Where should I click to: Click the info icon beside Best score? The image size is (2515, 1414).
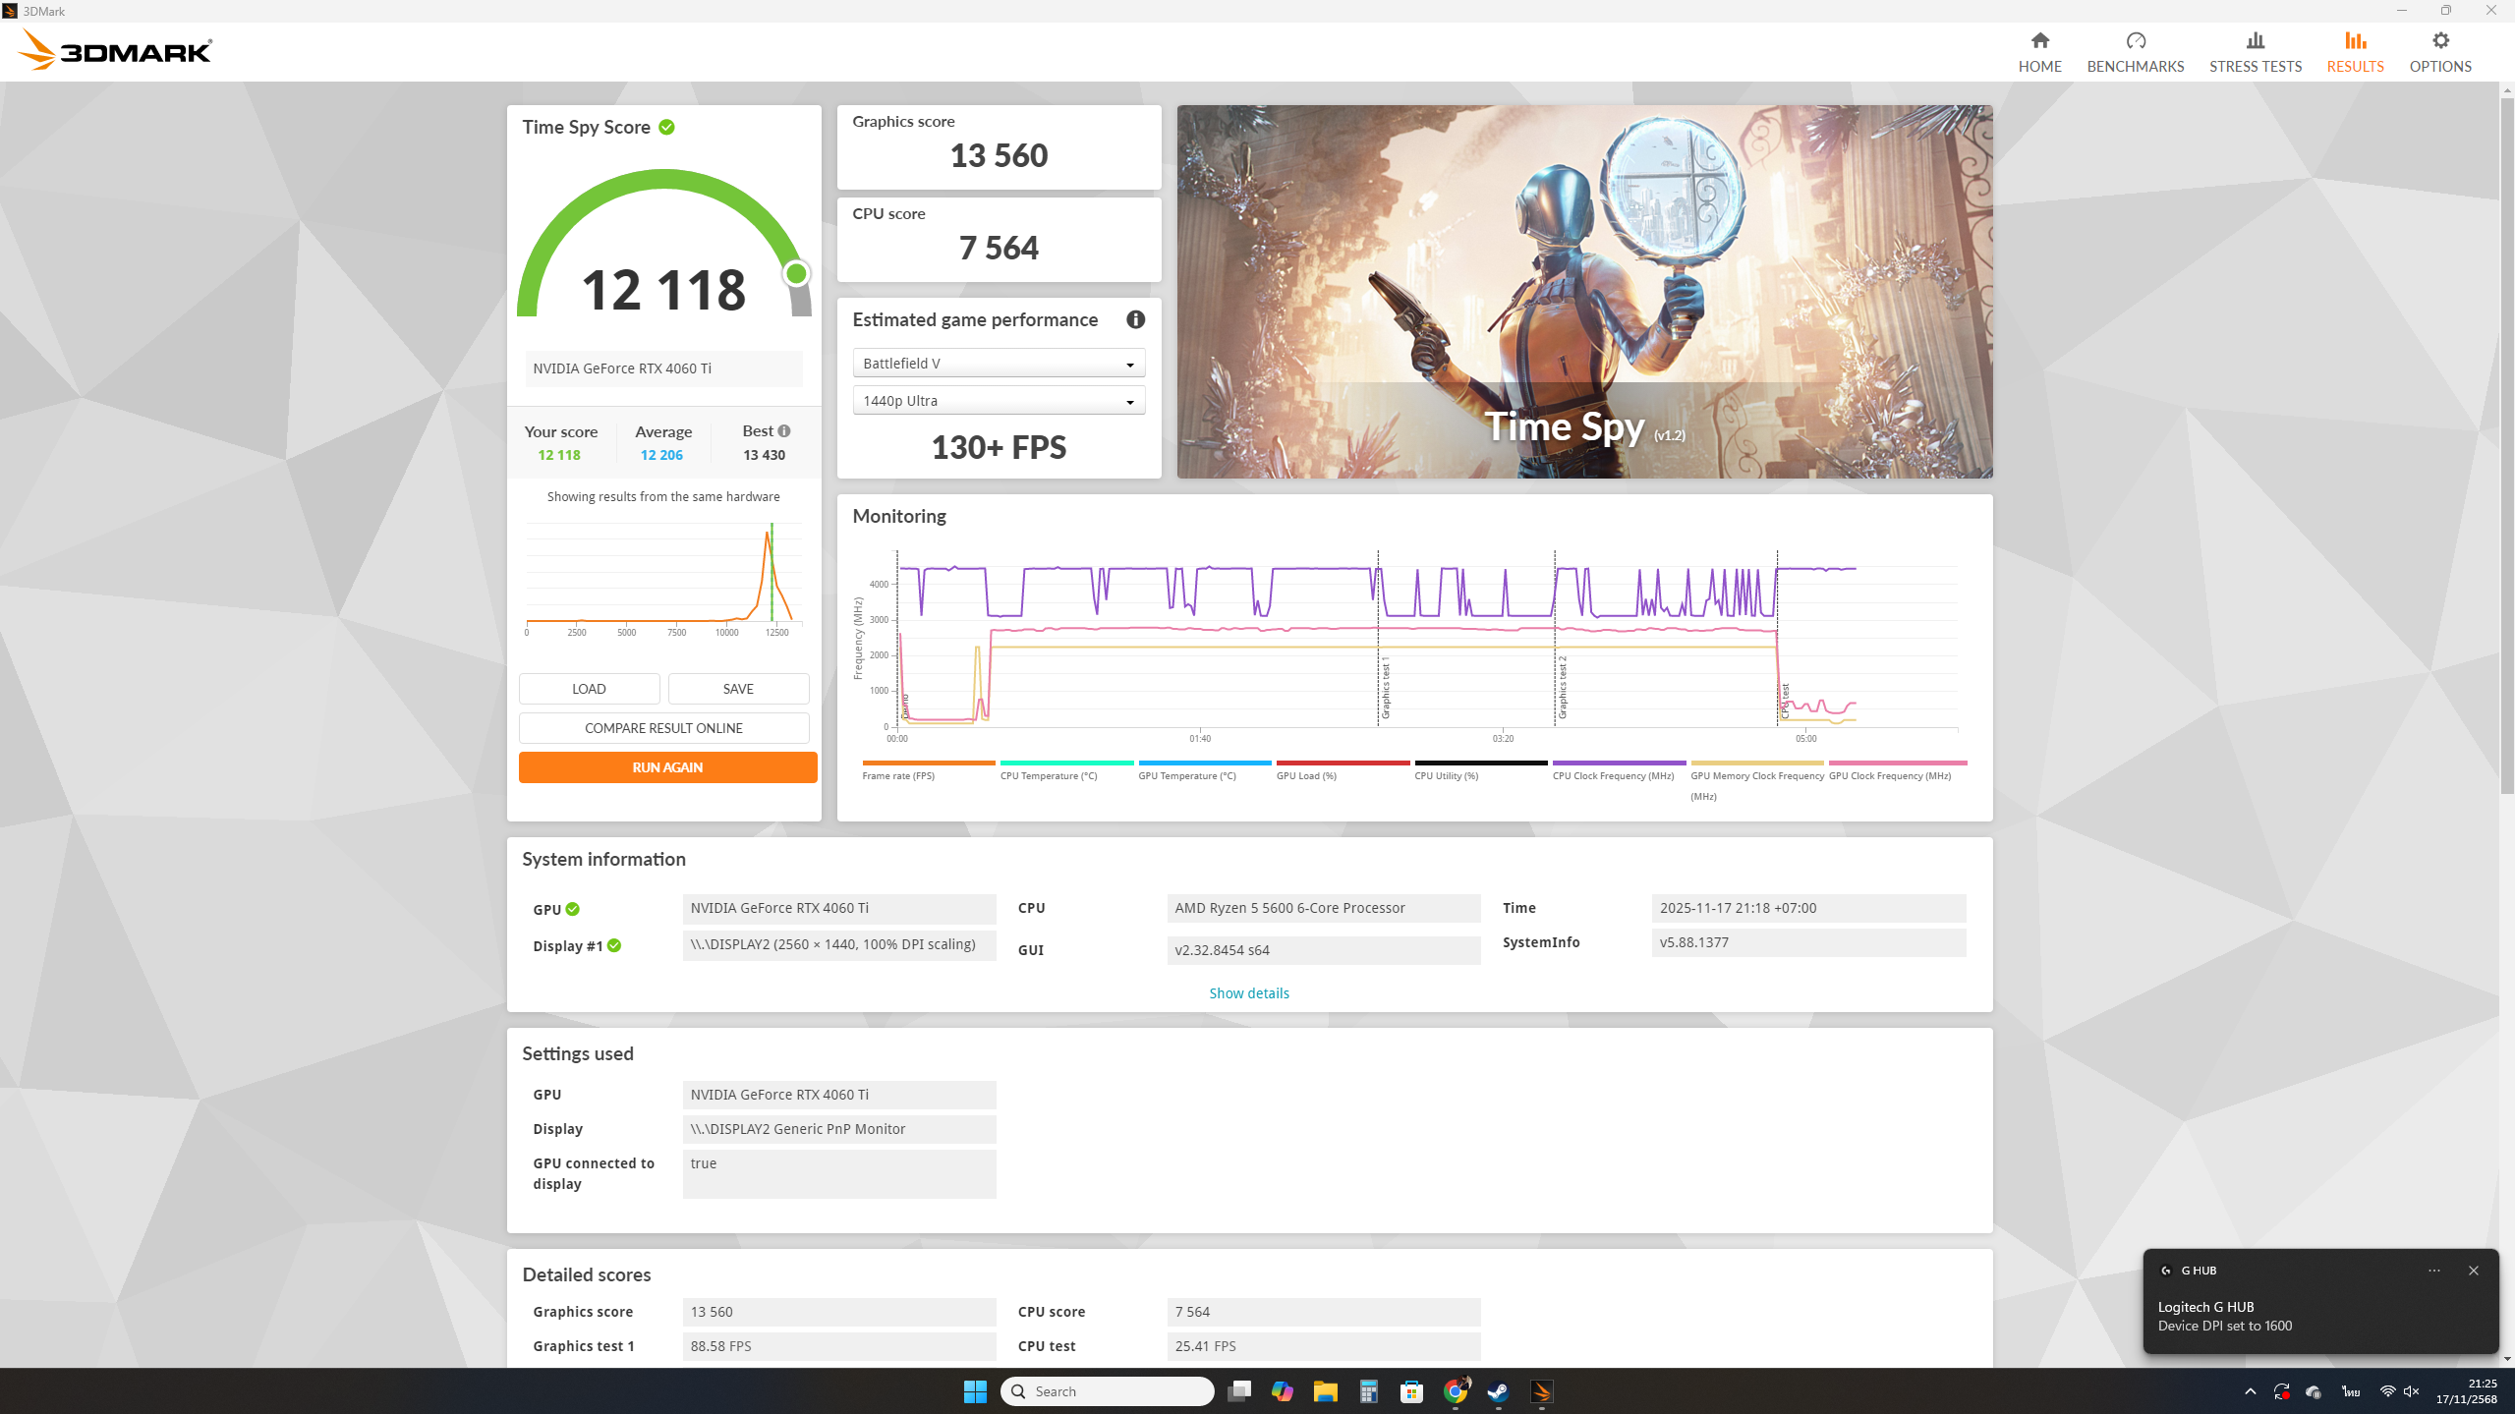click(784, 430)
